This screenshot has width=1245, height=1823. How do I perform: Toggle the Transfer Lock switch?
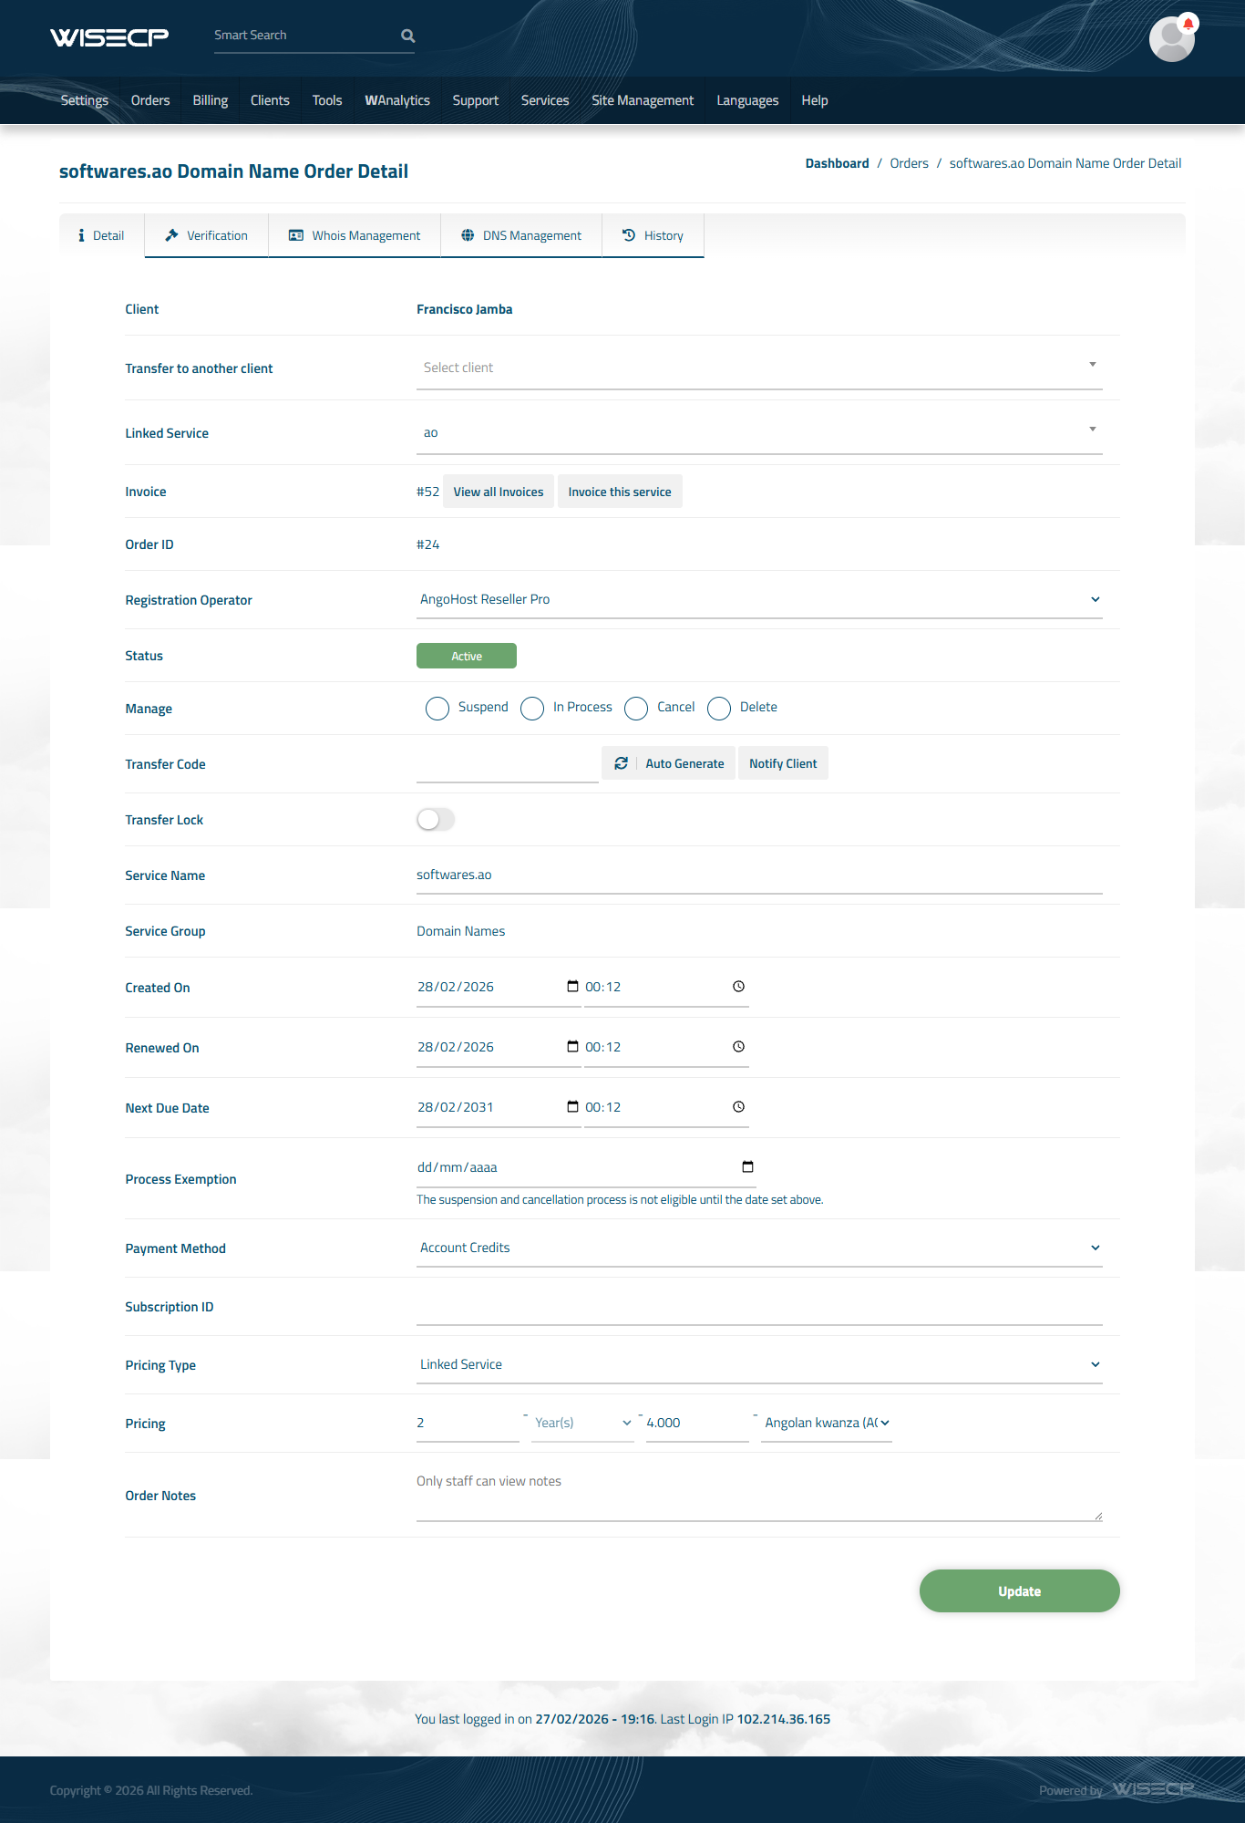click(x=436, y=819)
